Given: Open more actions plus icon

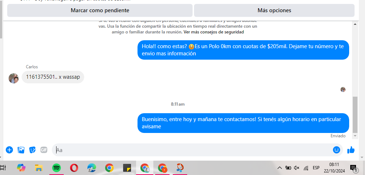Looking at the screenshot, I should 9,150.
